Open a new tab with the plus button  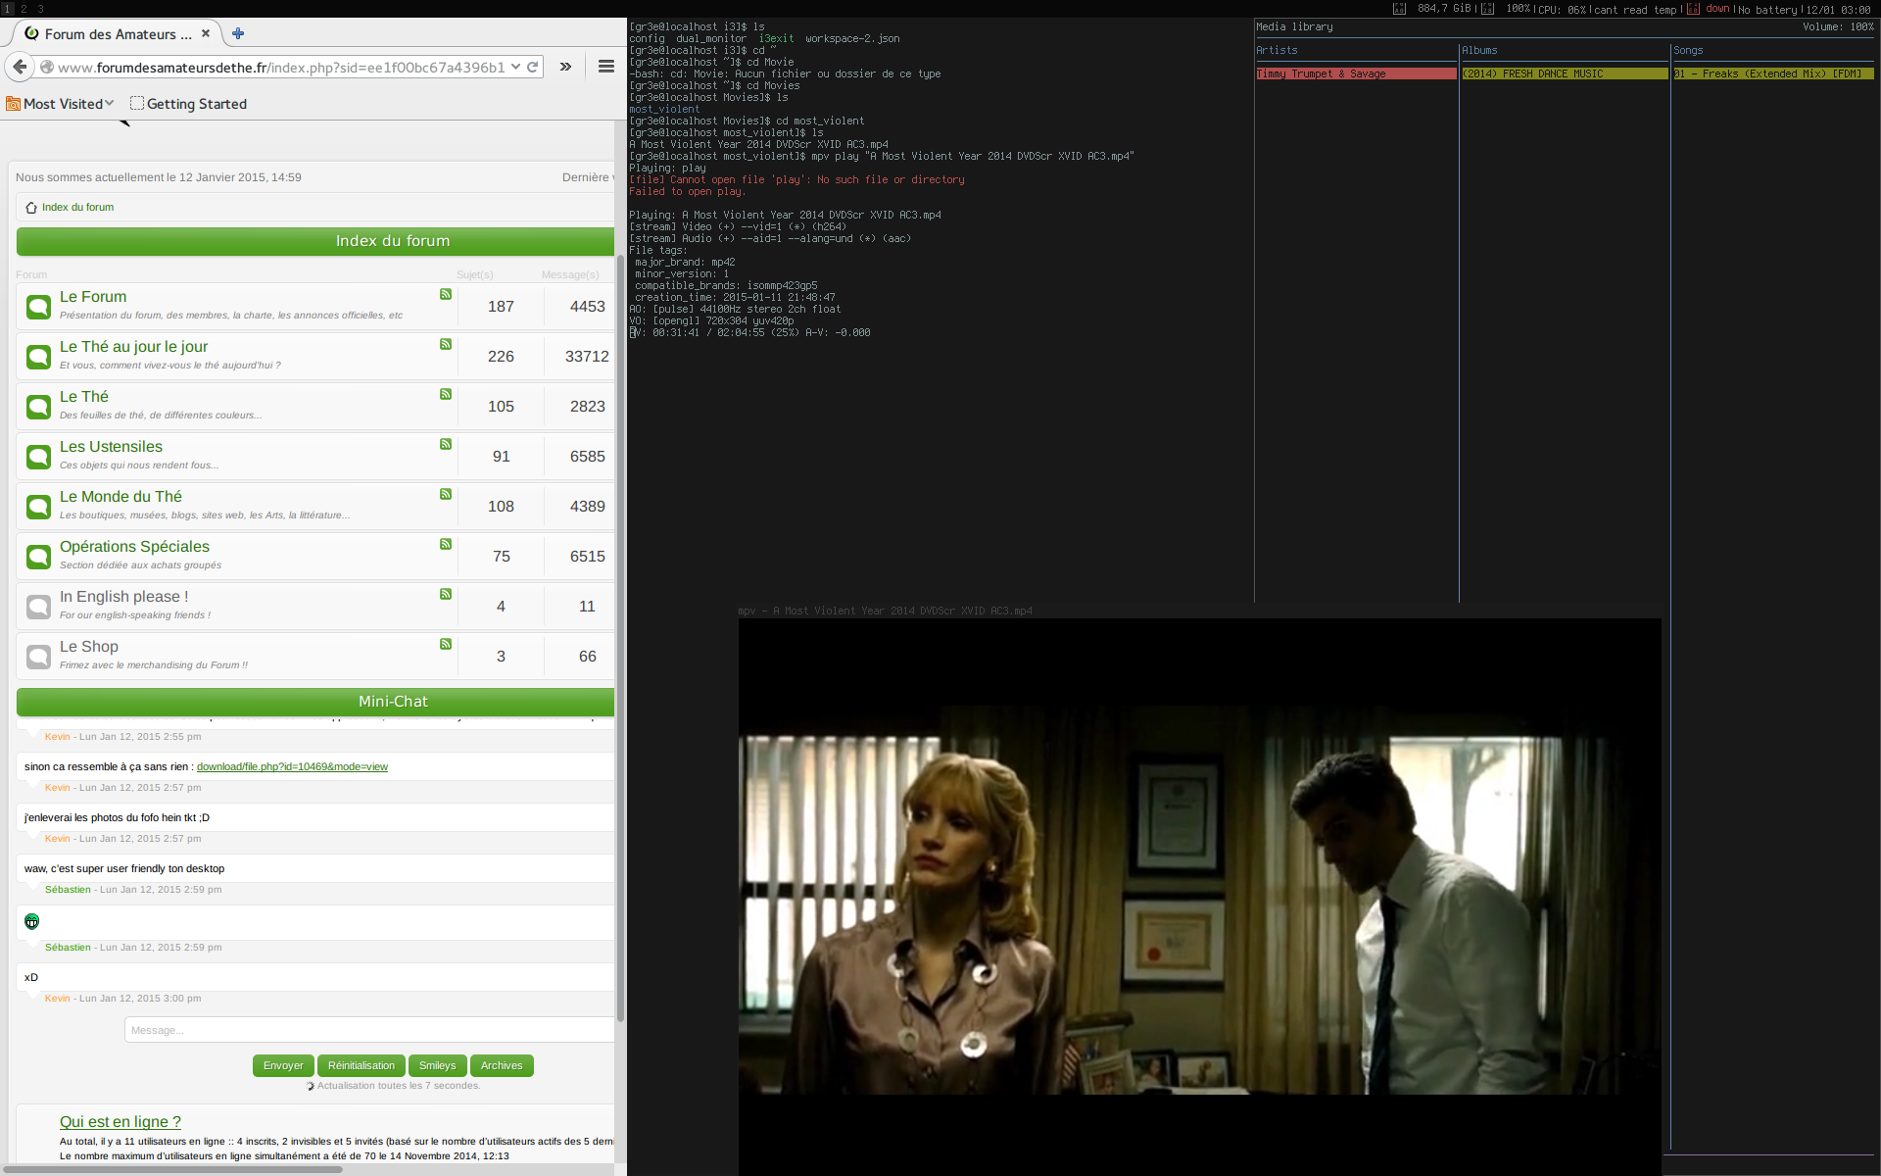(238, 33)
